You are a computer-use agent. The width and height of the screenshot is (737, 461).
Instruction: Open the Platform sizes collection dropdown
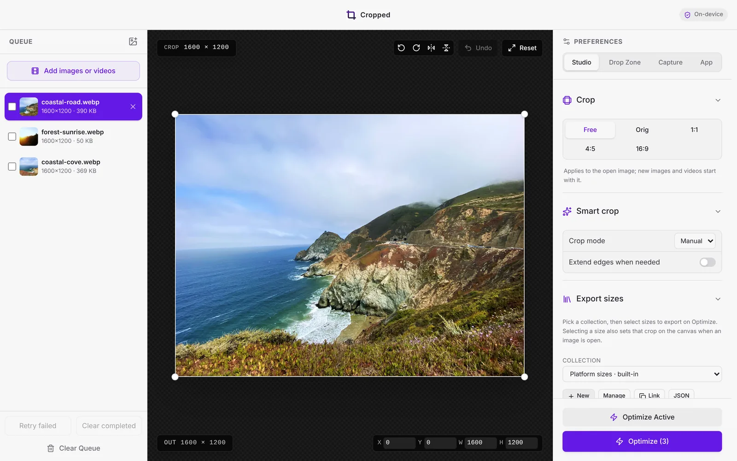(642, 374)
